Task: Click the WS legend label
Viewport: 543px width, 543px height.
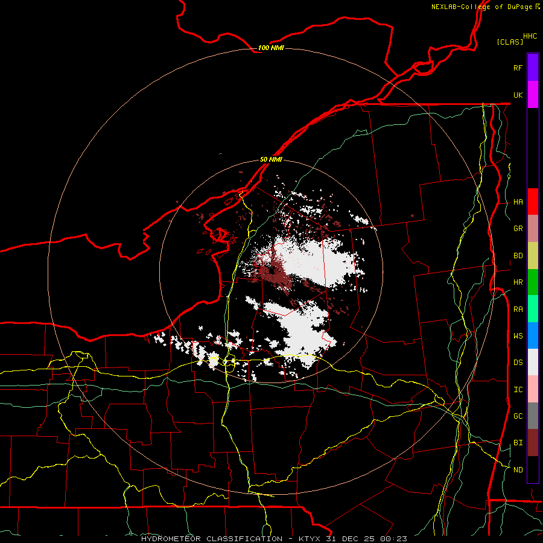Action: coord(518,336)
